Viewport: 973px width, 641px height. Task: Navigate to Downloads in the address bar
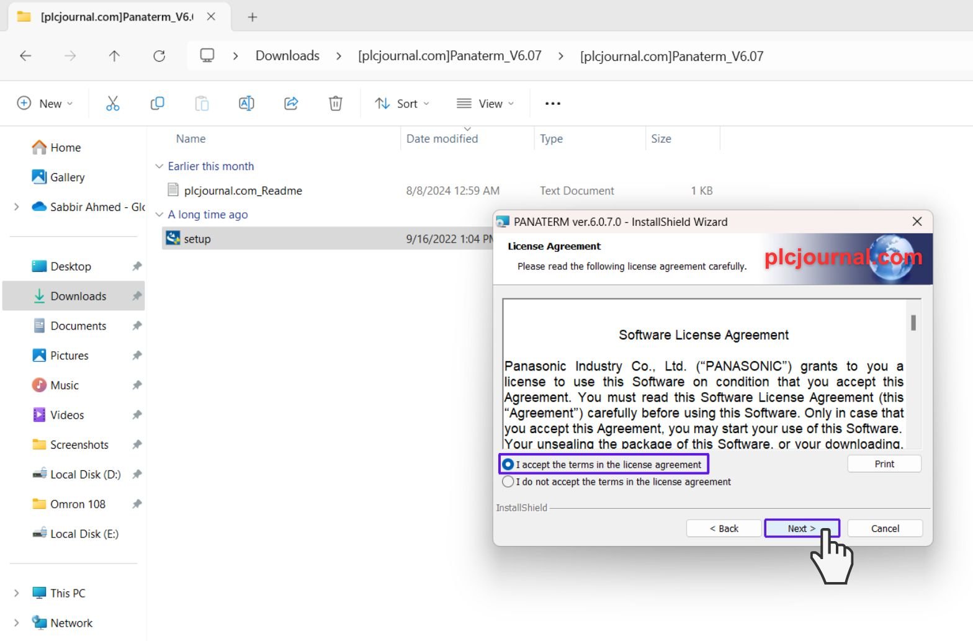pyautogui.click(x=287, y=56)
